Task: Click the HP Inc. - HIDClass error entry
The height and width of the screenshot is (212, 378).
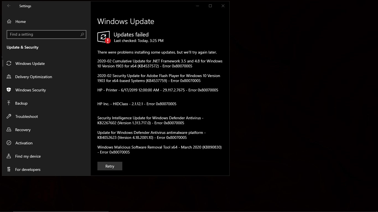Action: [137, 104]
